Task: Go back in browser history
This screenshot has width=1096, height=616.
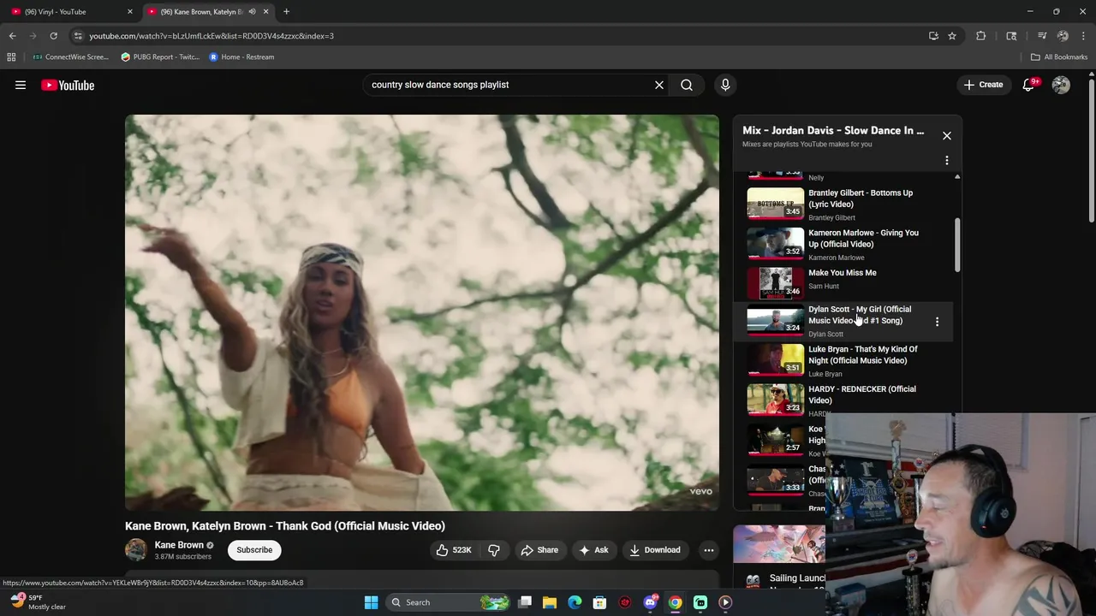Action: (x=12, y=36)
